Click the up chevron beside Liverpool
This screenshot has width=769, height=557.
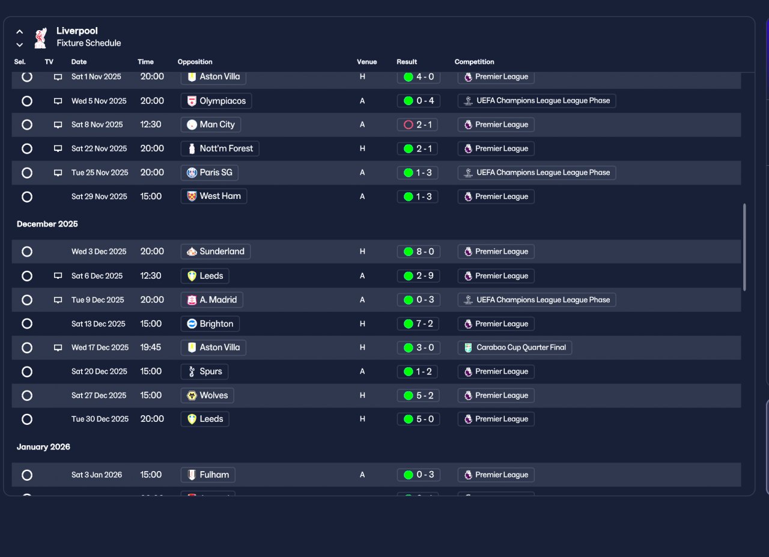20,32
